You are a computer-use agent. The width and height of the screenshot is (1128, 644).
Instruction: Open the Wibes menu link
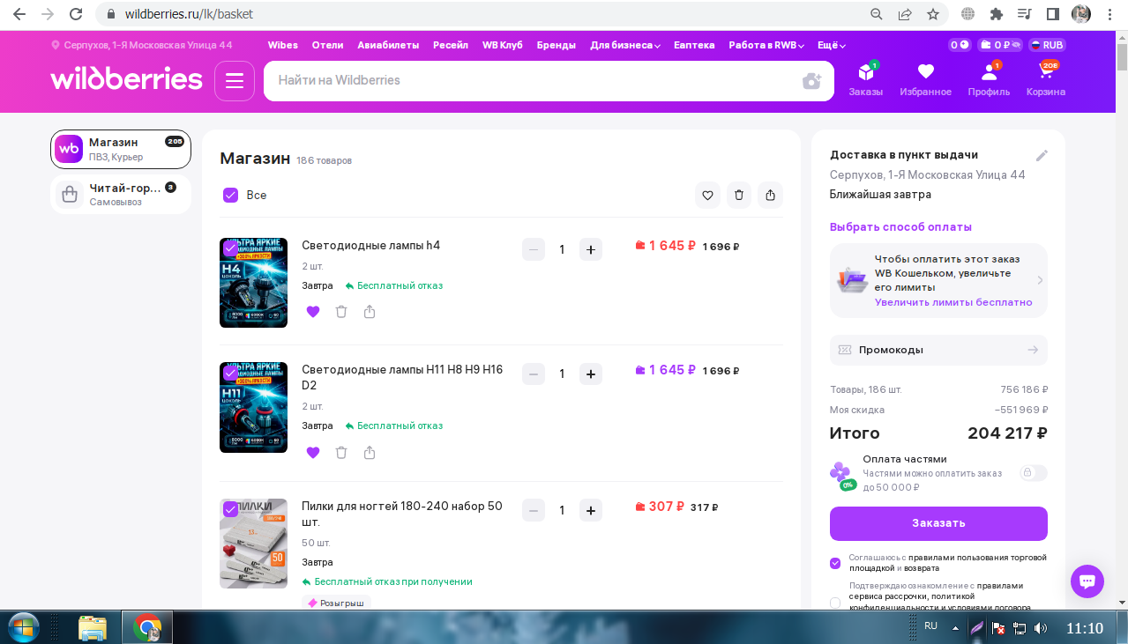coord(283,45)
